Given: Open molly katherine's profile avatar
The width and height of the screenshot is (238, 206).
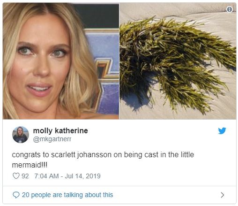Looking at the screenshot, I should tap(21, 135).
